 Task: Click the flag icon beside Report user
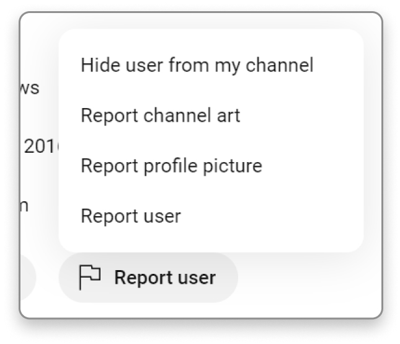point(89,278)
